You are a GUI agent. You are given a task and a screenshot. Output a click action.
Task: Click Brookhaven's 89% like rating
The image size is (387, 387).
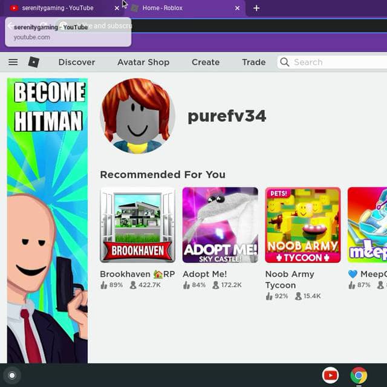click(x=111, y=285)
